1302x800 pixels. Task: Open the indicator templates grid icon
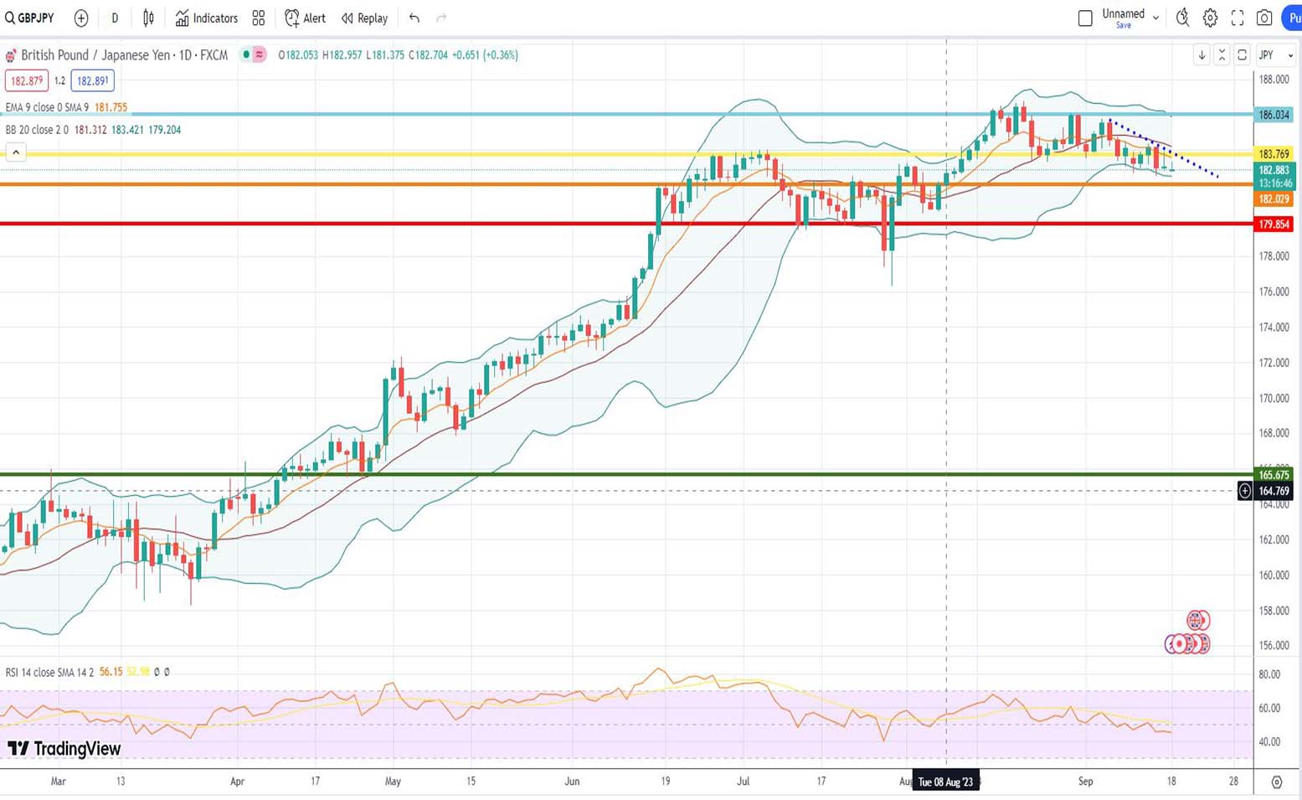click(259, 18)
